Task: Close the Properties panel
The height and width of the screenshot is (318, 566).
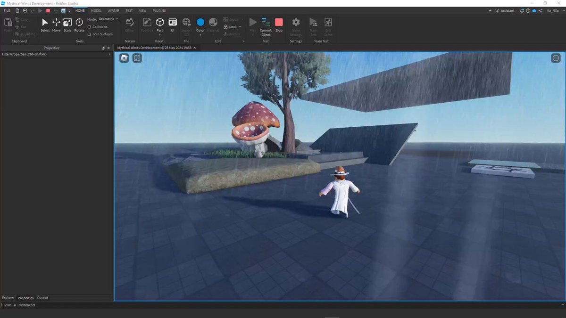Action: click(x=108, y=48)
